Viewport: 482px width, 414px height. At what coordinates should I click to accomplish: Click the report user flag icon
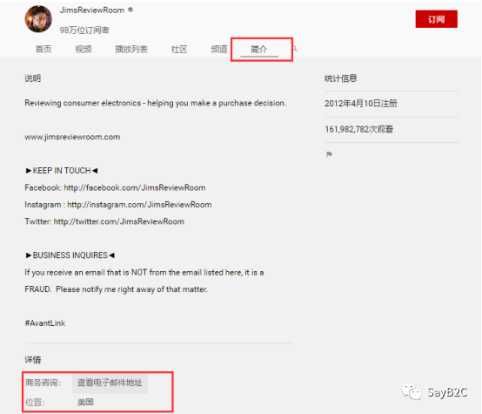[329, 154]
